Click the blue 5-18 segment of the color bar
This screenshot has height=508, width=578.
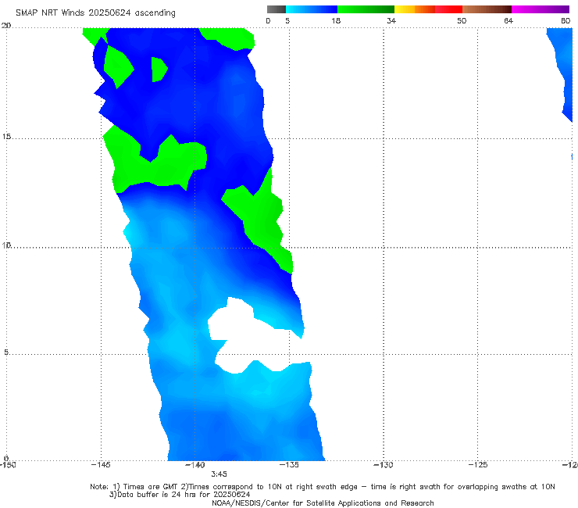(312, 9)
